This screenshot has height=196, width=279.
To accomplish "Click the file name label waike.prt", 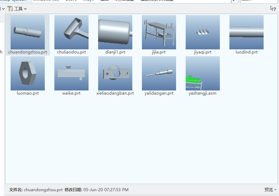I will click(71, 93).
